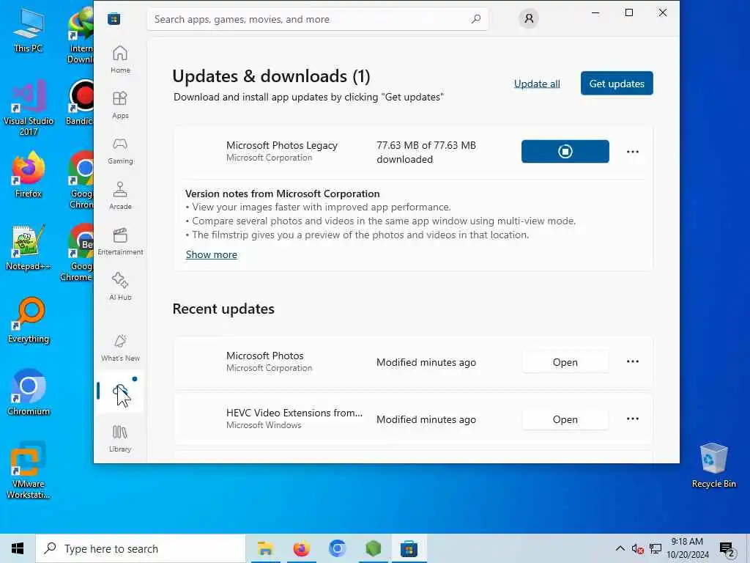Select the This PC desktop icon
Screen dimensions: 750x563
[x=29, y=30]
